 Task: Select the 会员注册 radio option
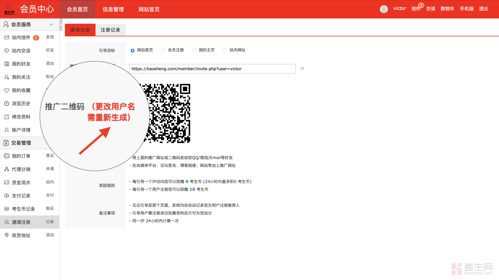coord(163,50)
